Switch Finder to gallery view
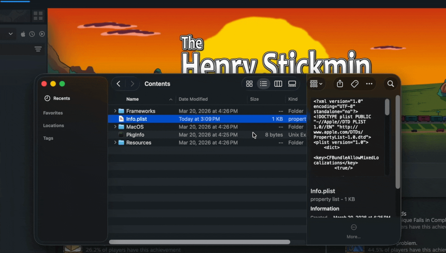 click(x=292, y=84)
